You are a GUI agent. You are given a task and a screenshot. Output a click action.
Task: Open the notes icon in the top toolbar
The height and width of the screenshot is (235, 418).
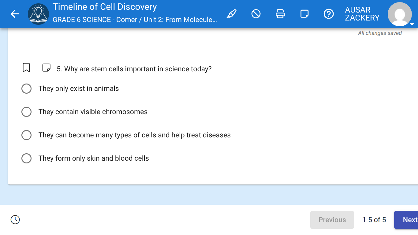[304, 14]
